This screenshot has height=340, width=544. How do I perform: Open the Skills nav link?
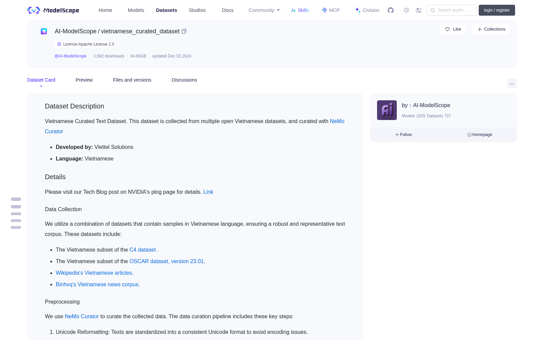tap(300, 10)
